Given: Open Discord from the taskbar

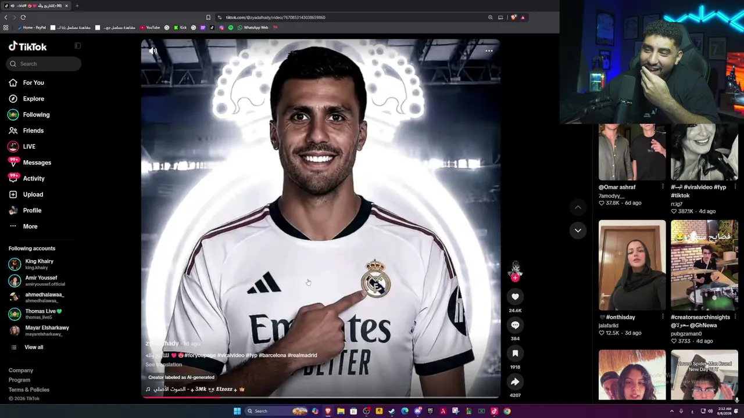Looking at the screenshot, I should coord(417,411).
